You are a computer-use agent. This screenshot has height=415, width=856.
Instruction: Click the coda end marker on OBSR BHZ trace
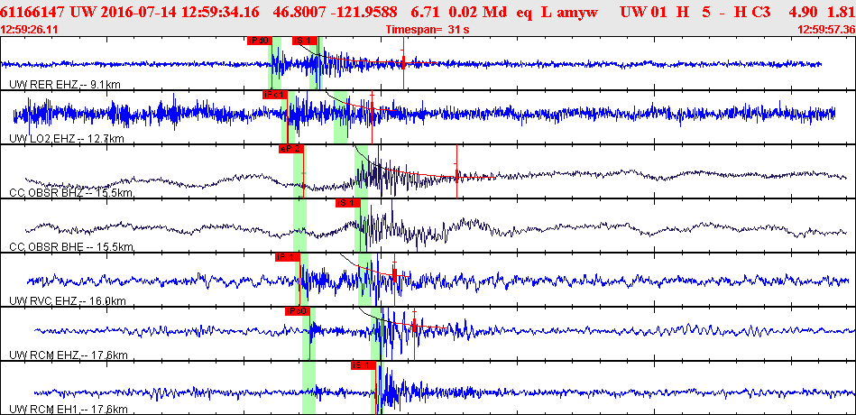(456, 175)
